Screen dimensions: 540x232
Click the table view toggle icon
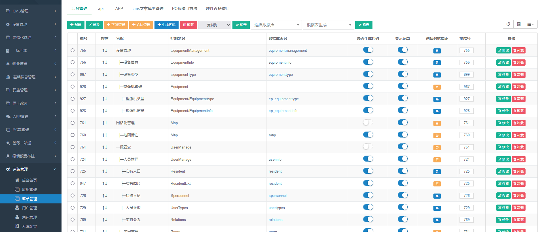tap(519, 24)
